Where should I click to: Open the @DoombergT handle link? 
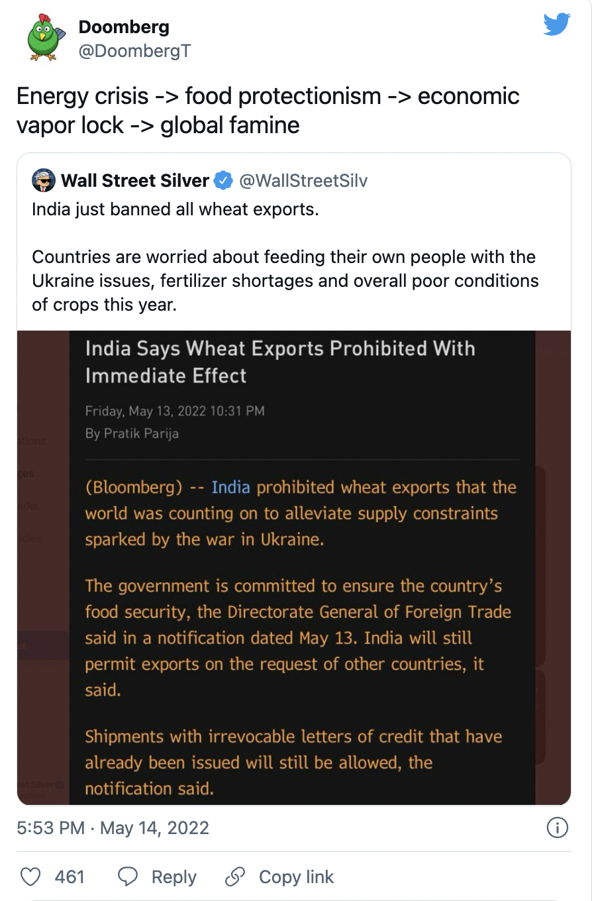[x=134, y=51]
